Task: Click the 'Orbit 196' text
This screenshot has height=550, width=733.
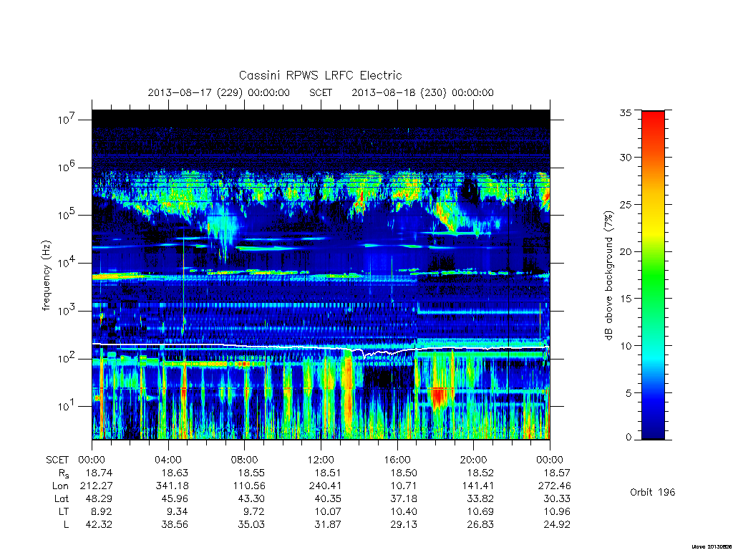Action: pyautogui.click(x=653, y=492)
